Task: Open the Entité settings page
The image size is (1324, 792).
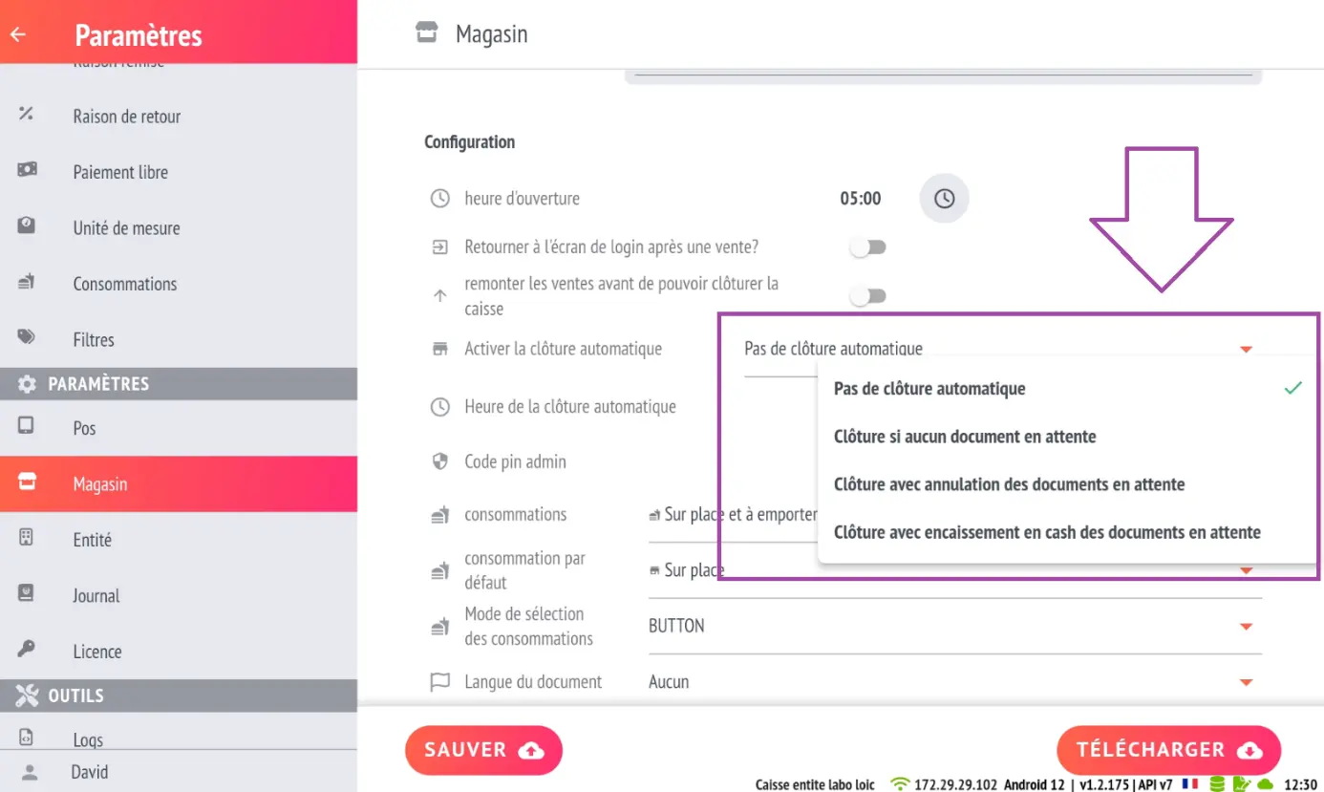Action: 179,540
